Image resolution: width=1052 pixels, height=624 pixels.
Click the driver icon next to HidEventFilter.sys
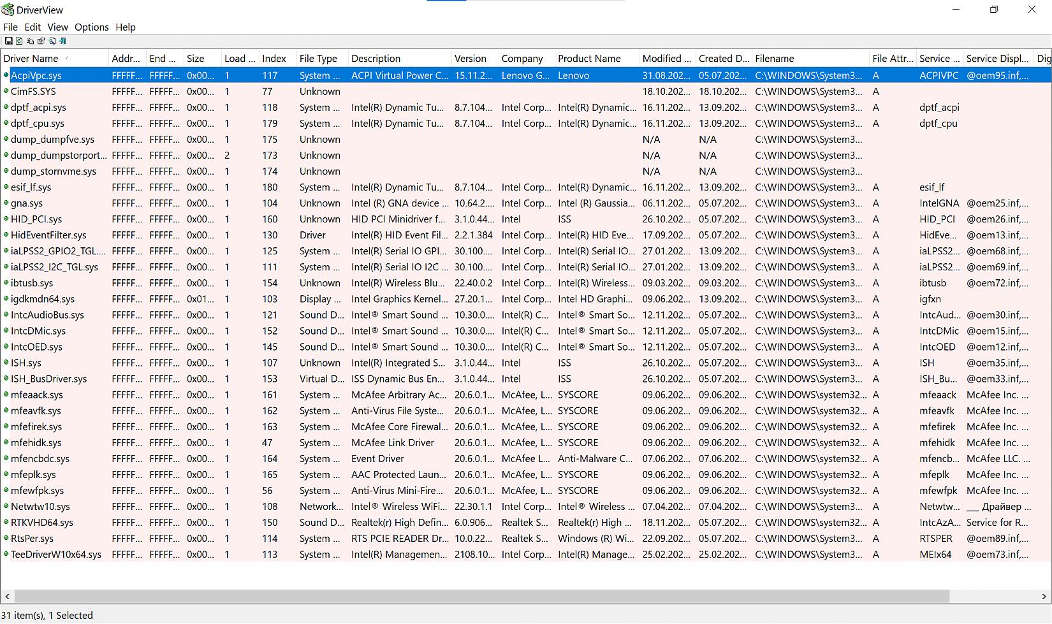coord(6,235)
